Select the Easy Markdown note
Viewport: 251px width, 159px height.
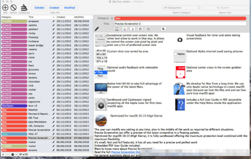47,122
